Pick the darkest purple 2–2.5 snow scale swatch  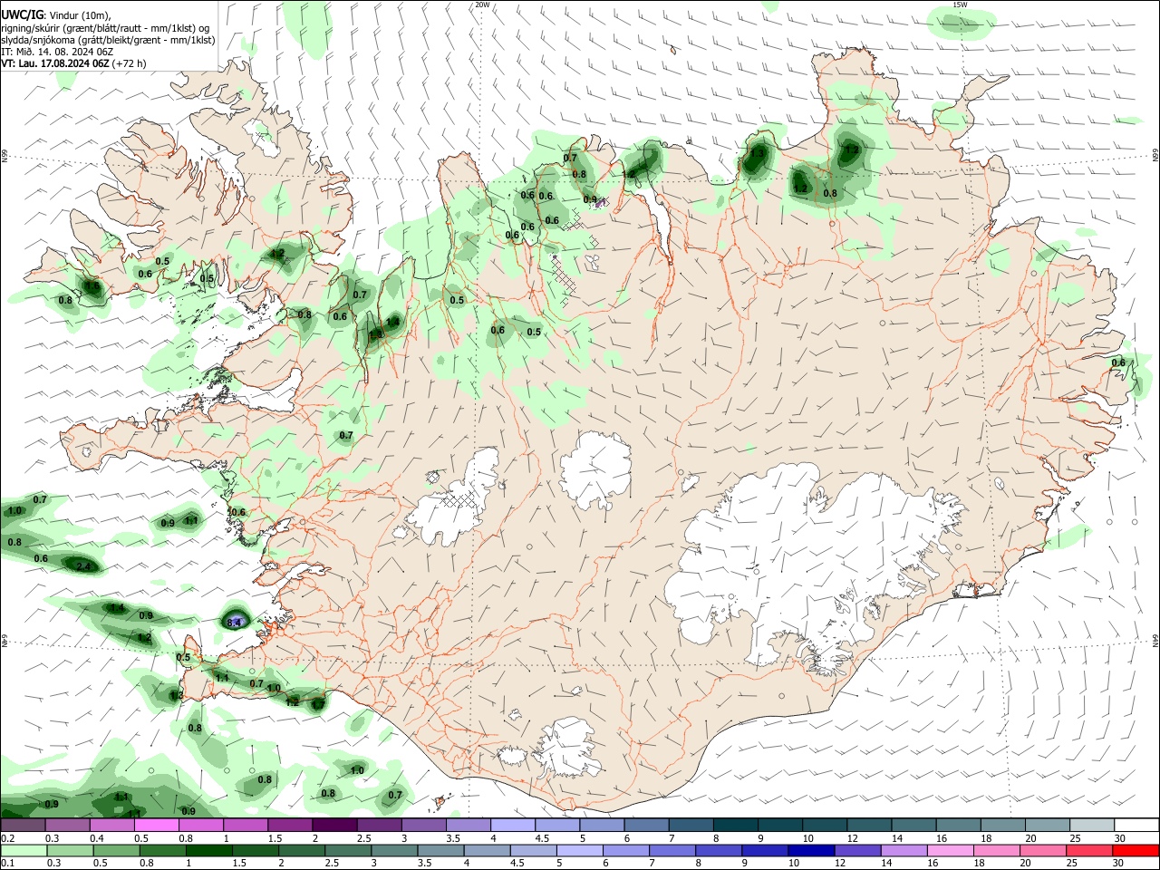(x=334, y=826)
